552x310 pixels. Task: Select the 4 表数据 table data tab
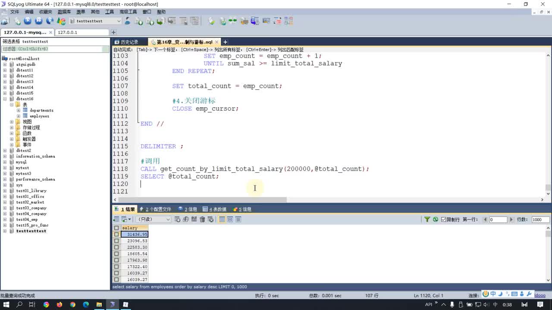click(214, 209)
